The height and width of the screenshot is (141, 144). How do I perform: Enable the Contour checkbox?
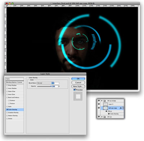[x=9, y=100]
